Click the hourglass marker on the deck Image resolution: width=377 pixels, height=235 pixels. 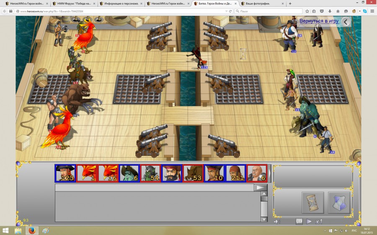pos(243,54)
